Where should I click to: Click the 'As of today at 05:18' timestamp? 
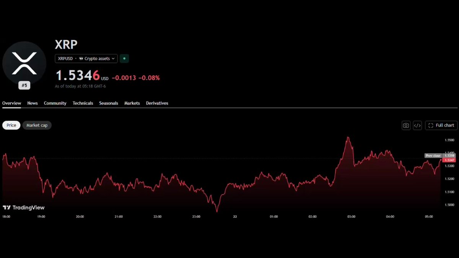(x=80, y=86)
